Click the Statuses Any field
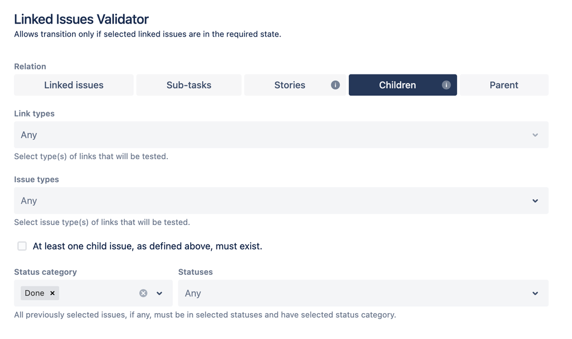572x339 pixels. pos(364,293)
